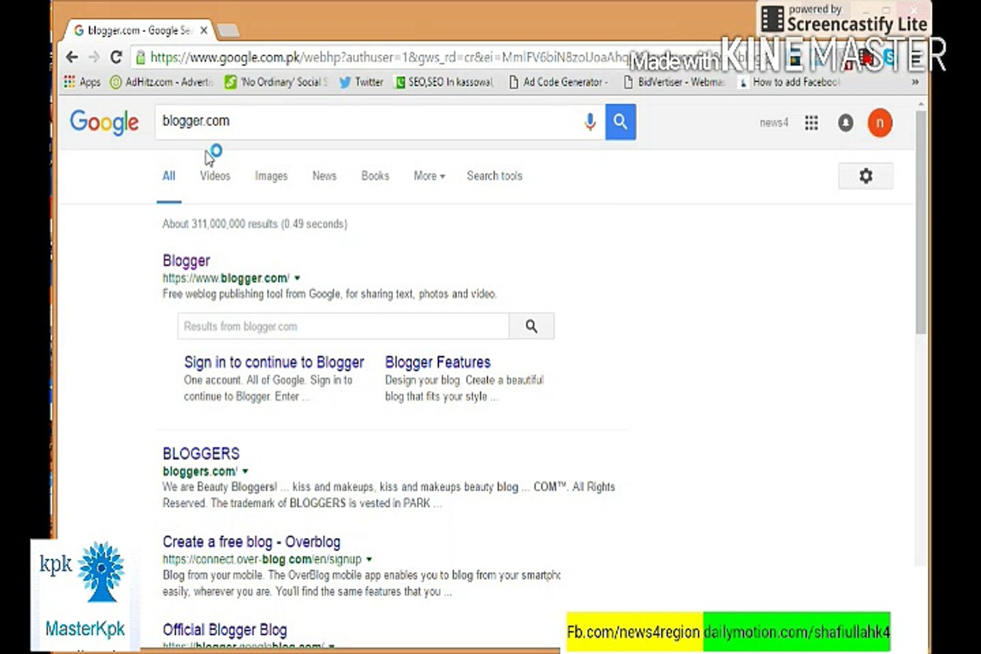Open the orange account avatar
This screenshot has width=981, height=654.
coord(880,123)
